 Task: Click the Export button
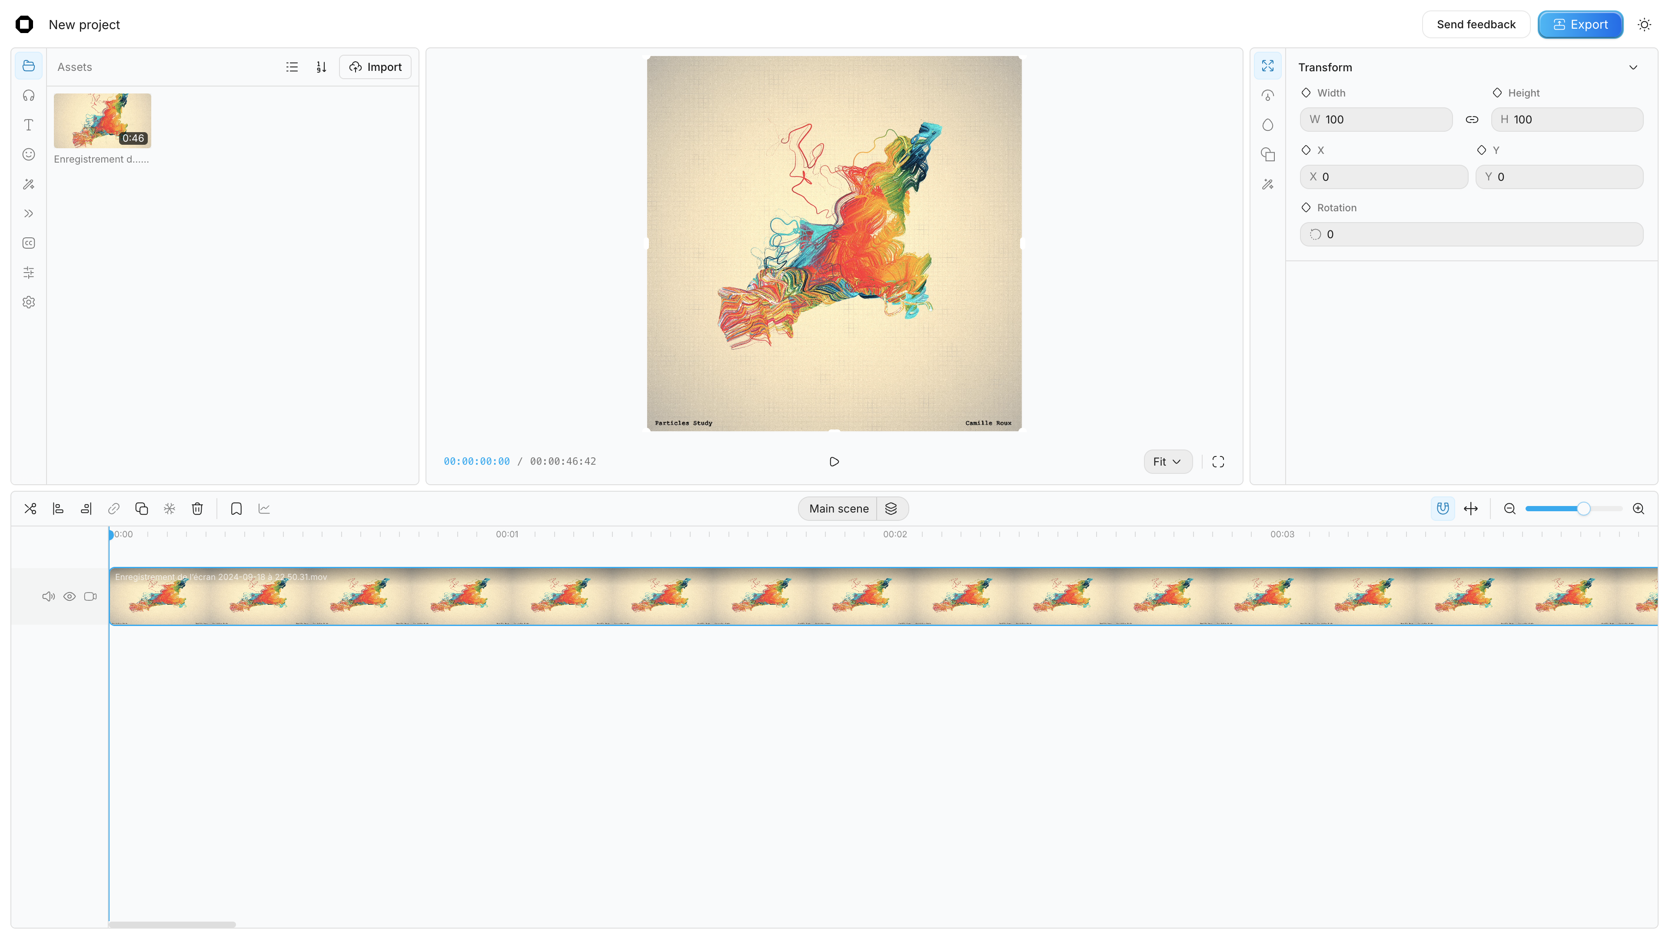click(x=1580, y=25)
